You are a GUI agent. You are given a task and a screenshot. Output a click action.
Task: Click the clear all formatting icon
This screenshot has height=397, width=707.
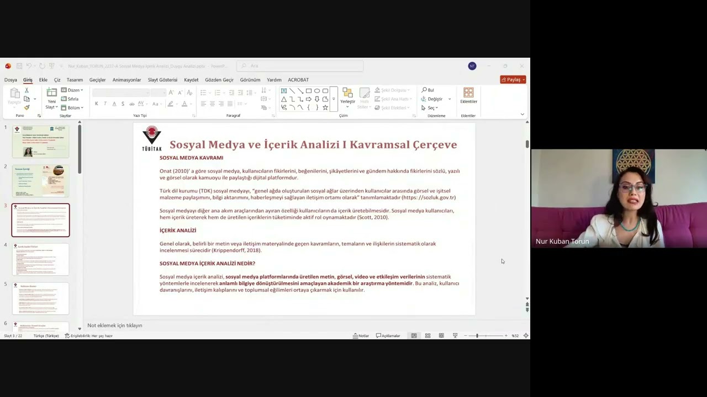point(189,93)
